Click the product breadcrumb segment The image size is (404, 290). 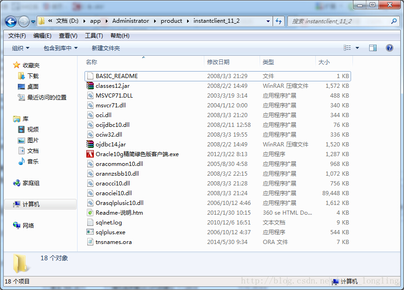click(x=171, y=21)
